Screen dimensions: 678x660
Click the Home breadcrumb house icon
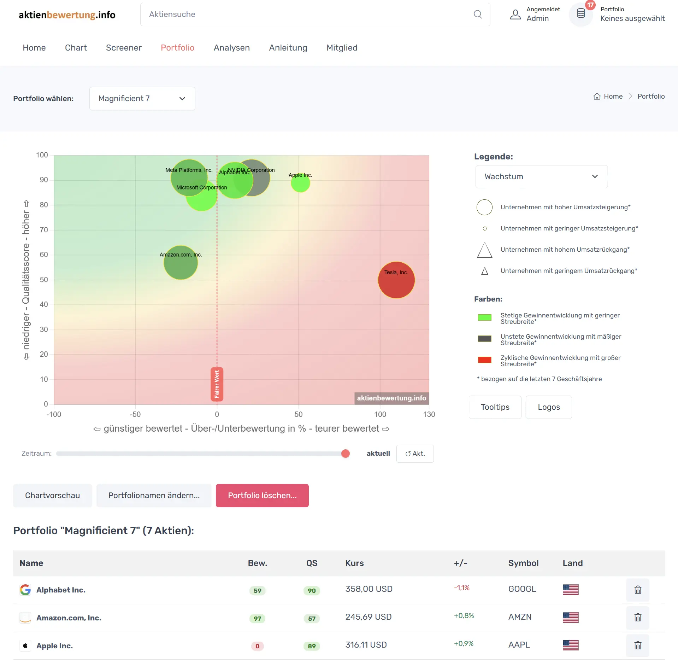click(x=597, y=96)
